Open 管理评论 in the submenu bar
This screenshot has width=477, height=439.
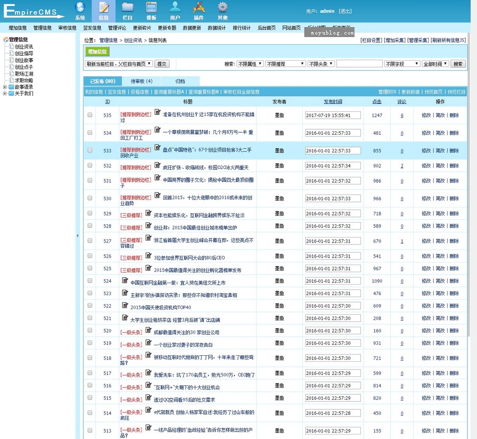(x=117, y=28)
